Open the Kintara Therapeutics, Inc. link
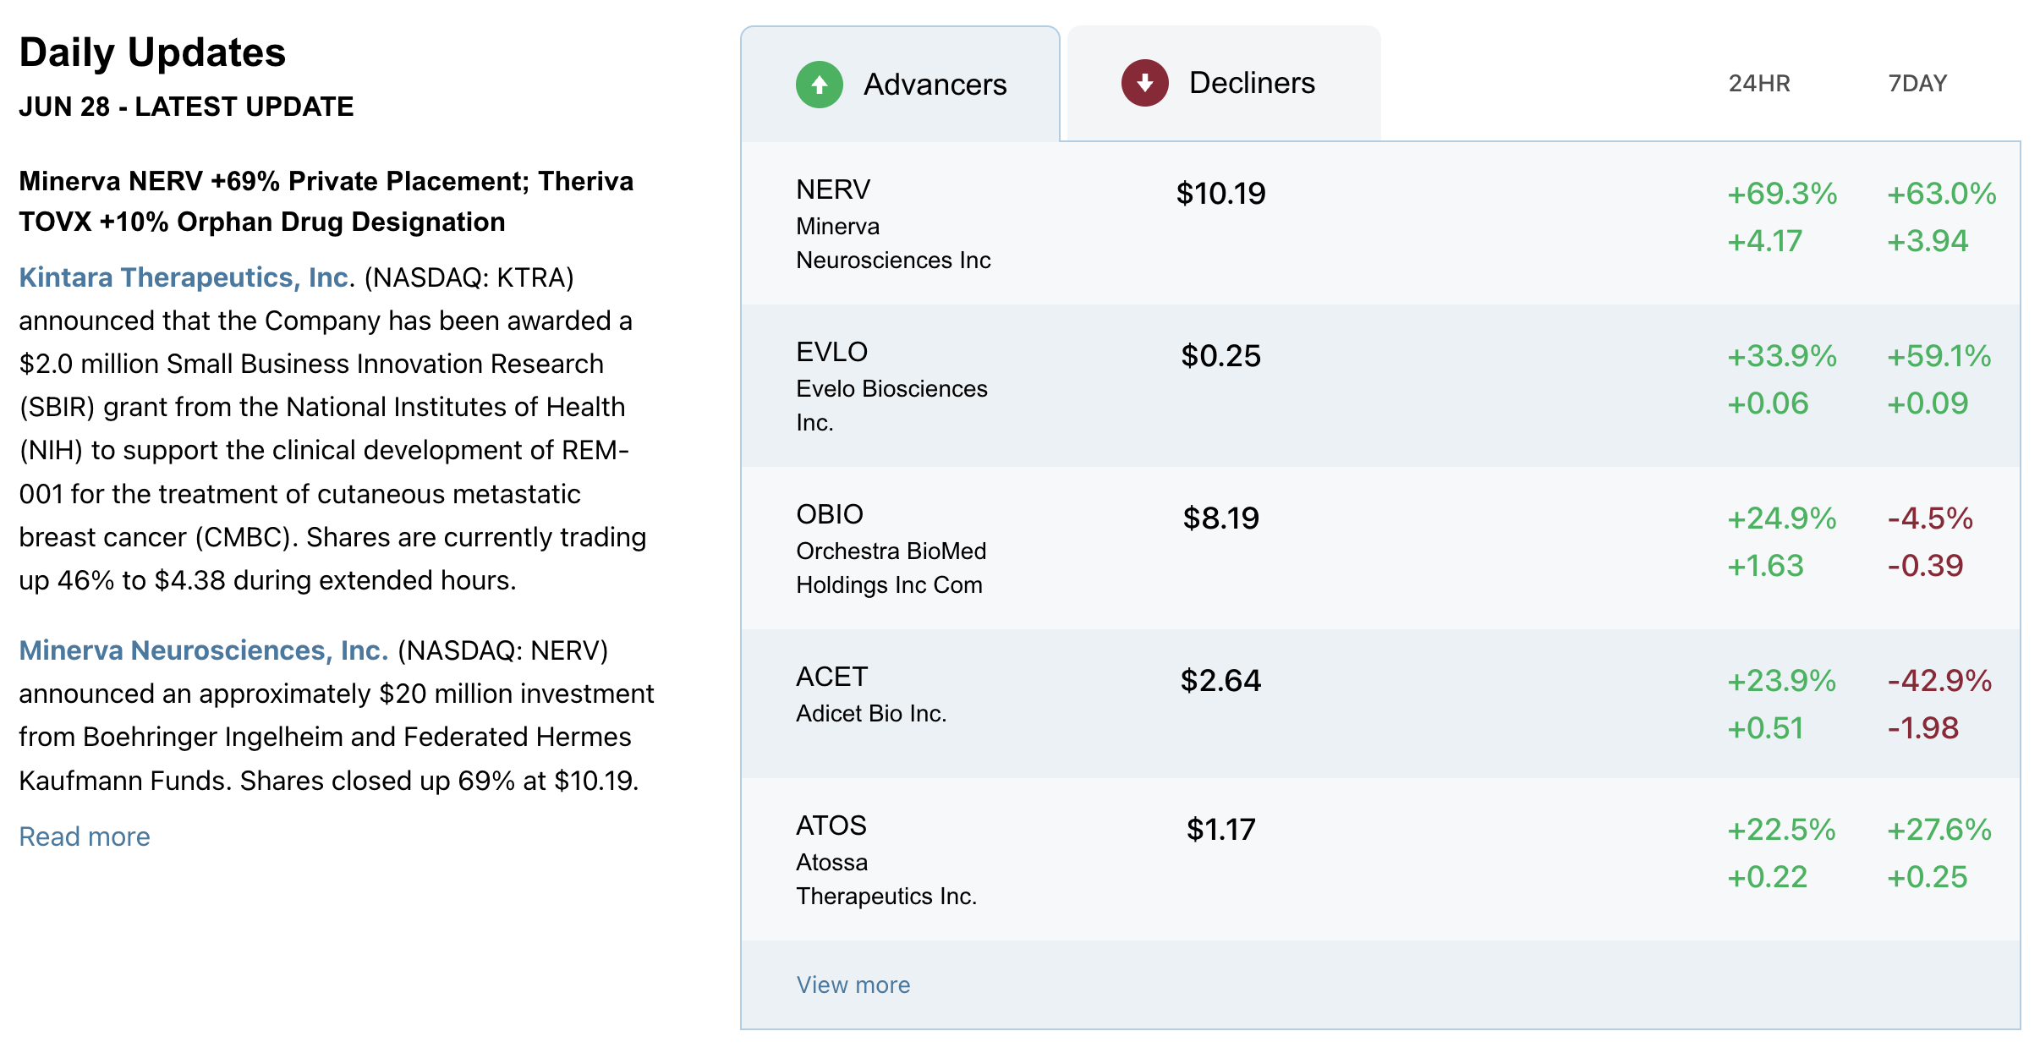The width and height of the screenshot is (2040, 1064). click(x=184, y=277)
